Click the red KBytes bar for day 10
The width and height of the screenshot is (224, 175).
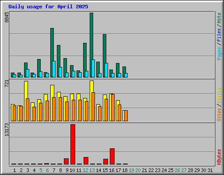pos(73,144)
